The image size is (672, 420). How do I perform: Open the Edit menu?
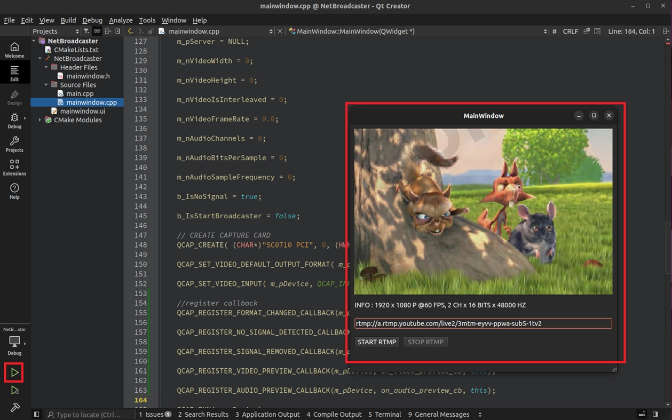coord(27,20)
